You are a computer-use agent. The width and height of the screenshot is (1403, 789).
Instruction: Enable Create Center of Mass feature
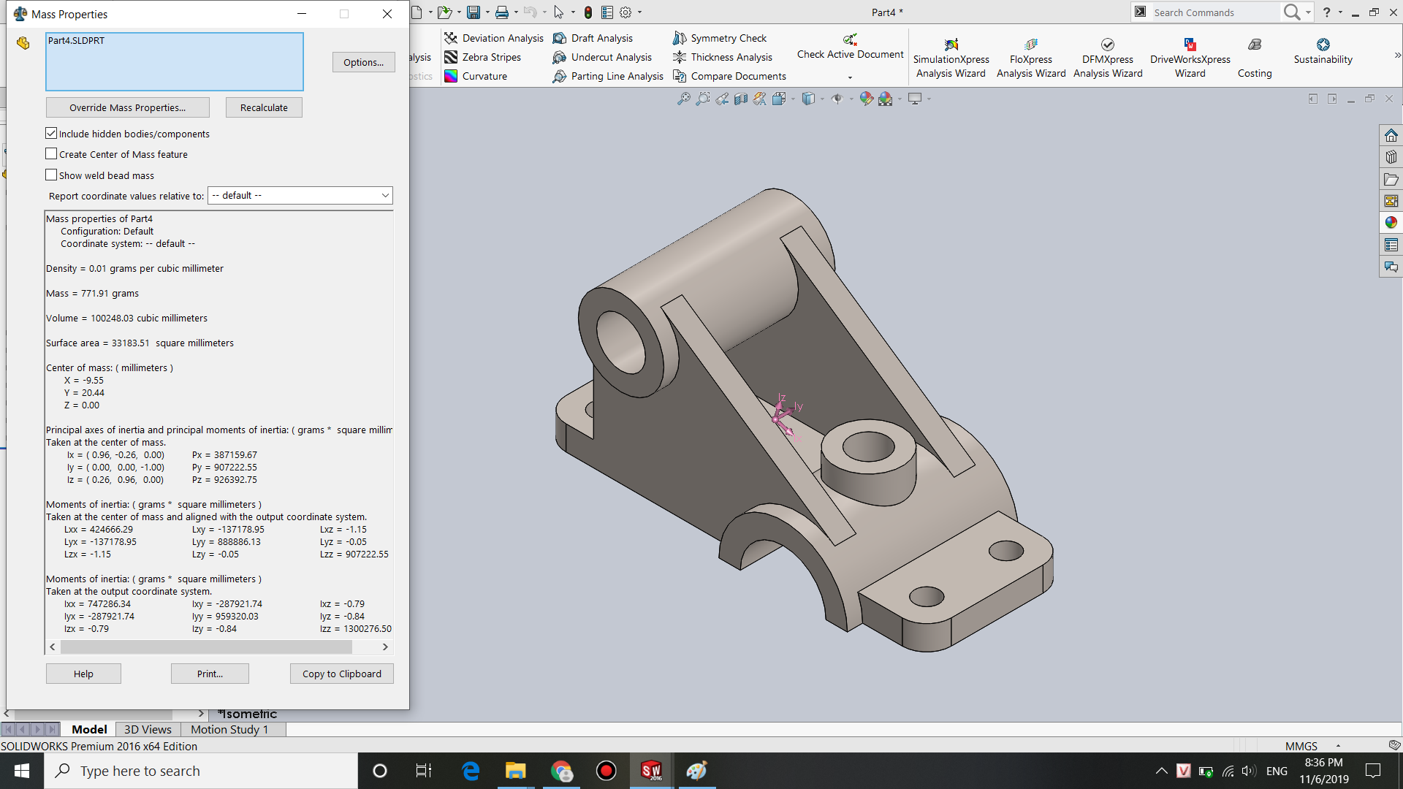[51, 153]
